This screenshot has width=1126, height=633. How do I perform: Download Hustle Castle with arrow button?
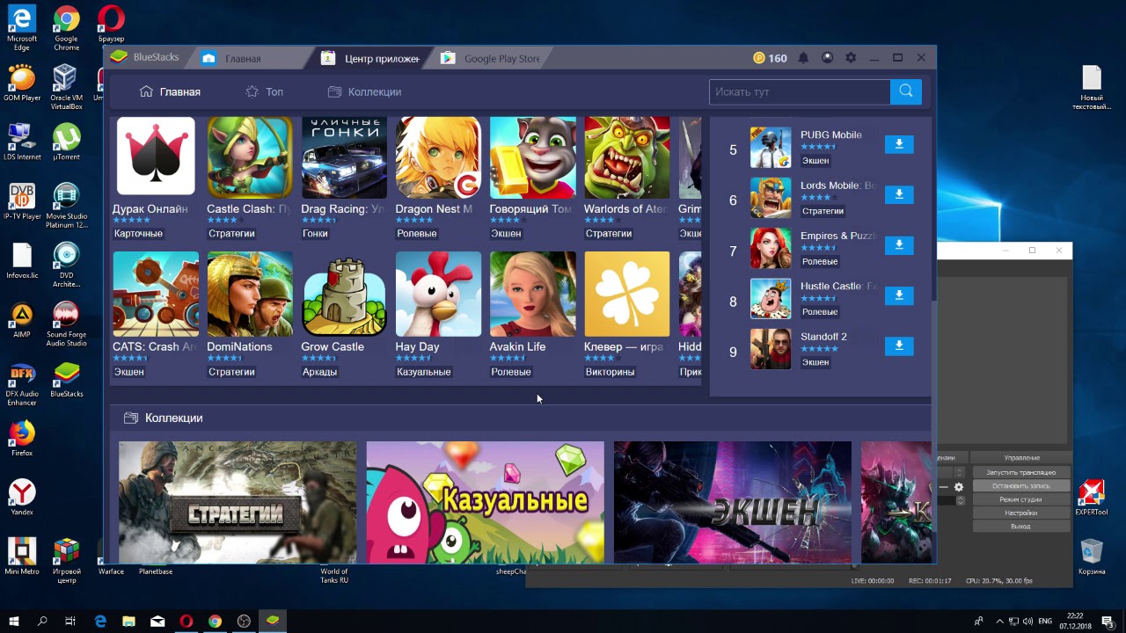coord(899,295)
